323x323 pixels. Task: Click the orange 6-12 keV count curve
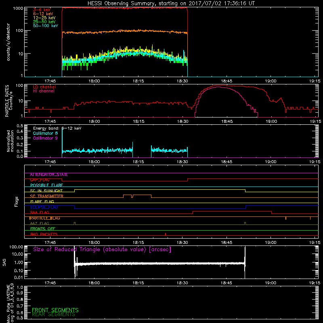(125, 31)
